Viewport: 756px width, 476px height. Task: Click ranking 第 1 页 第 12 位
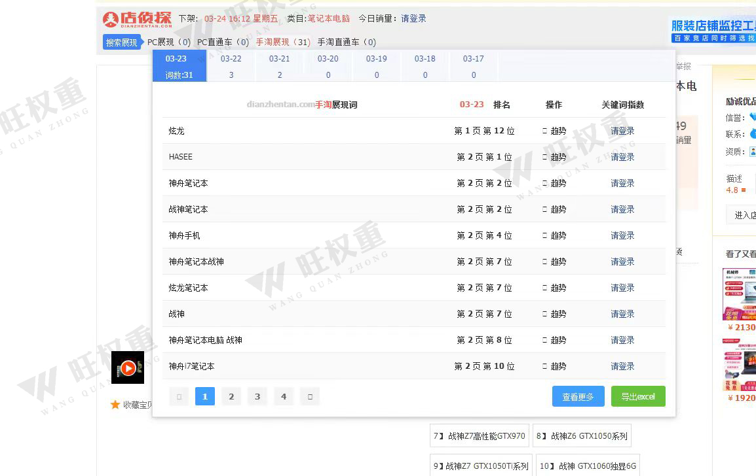[484, 131]
